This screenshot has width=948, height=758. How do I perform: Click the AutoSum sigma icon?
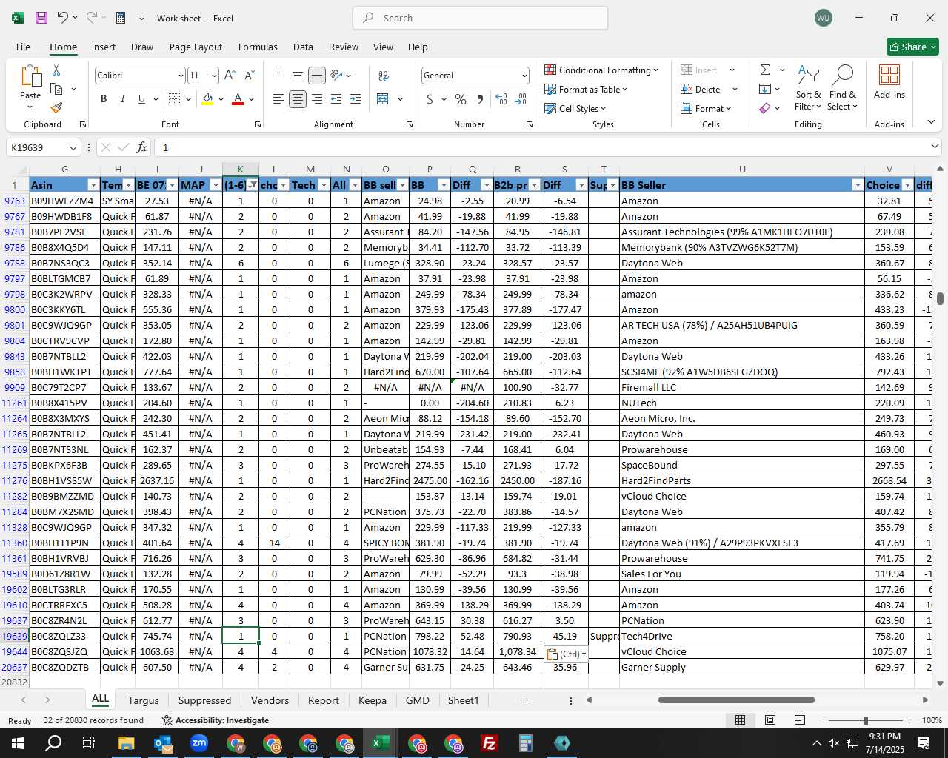click(765, 70)
